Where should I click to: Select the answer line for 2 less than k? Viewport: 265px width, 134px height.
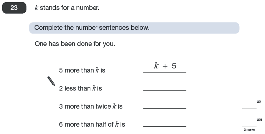click(165, 90)
